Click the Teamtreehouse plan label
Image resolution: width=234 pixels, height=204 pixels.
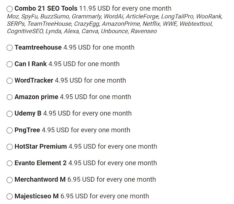(x=38, y=48)
